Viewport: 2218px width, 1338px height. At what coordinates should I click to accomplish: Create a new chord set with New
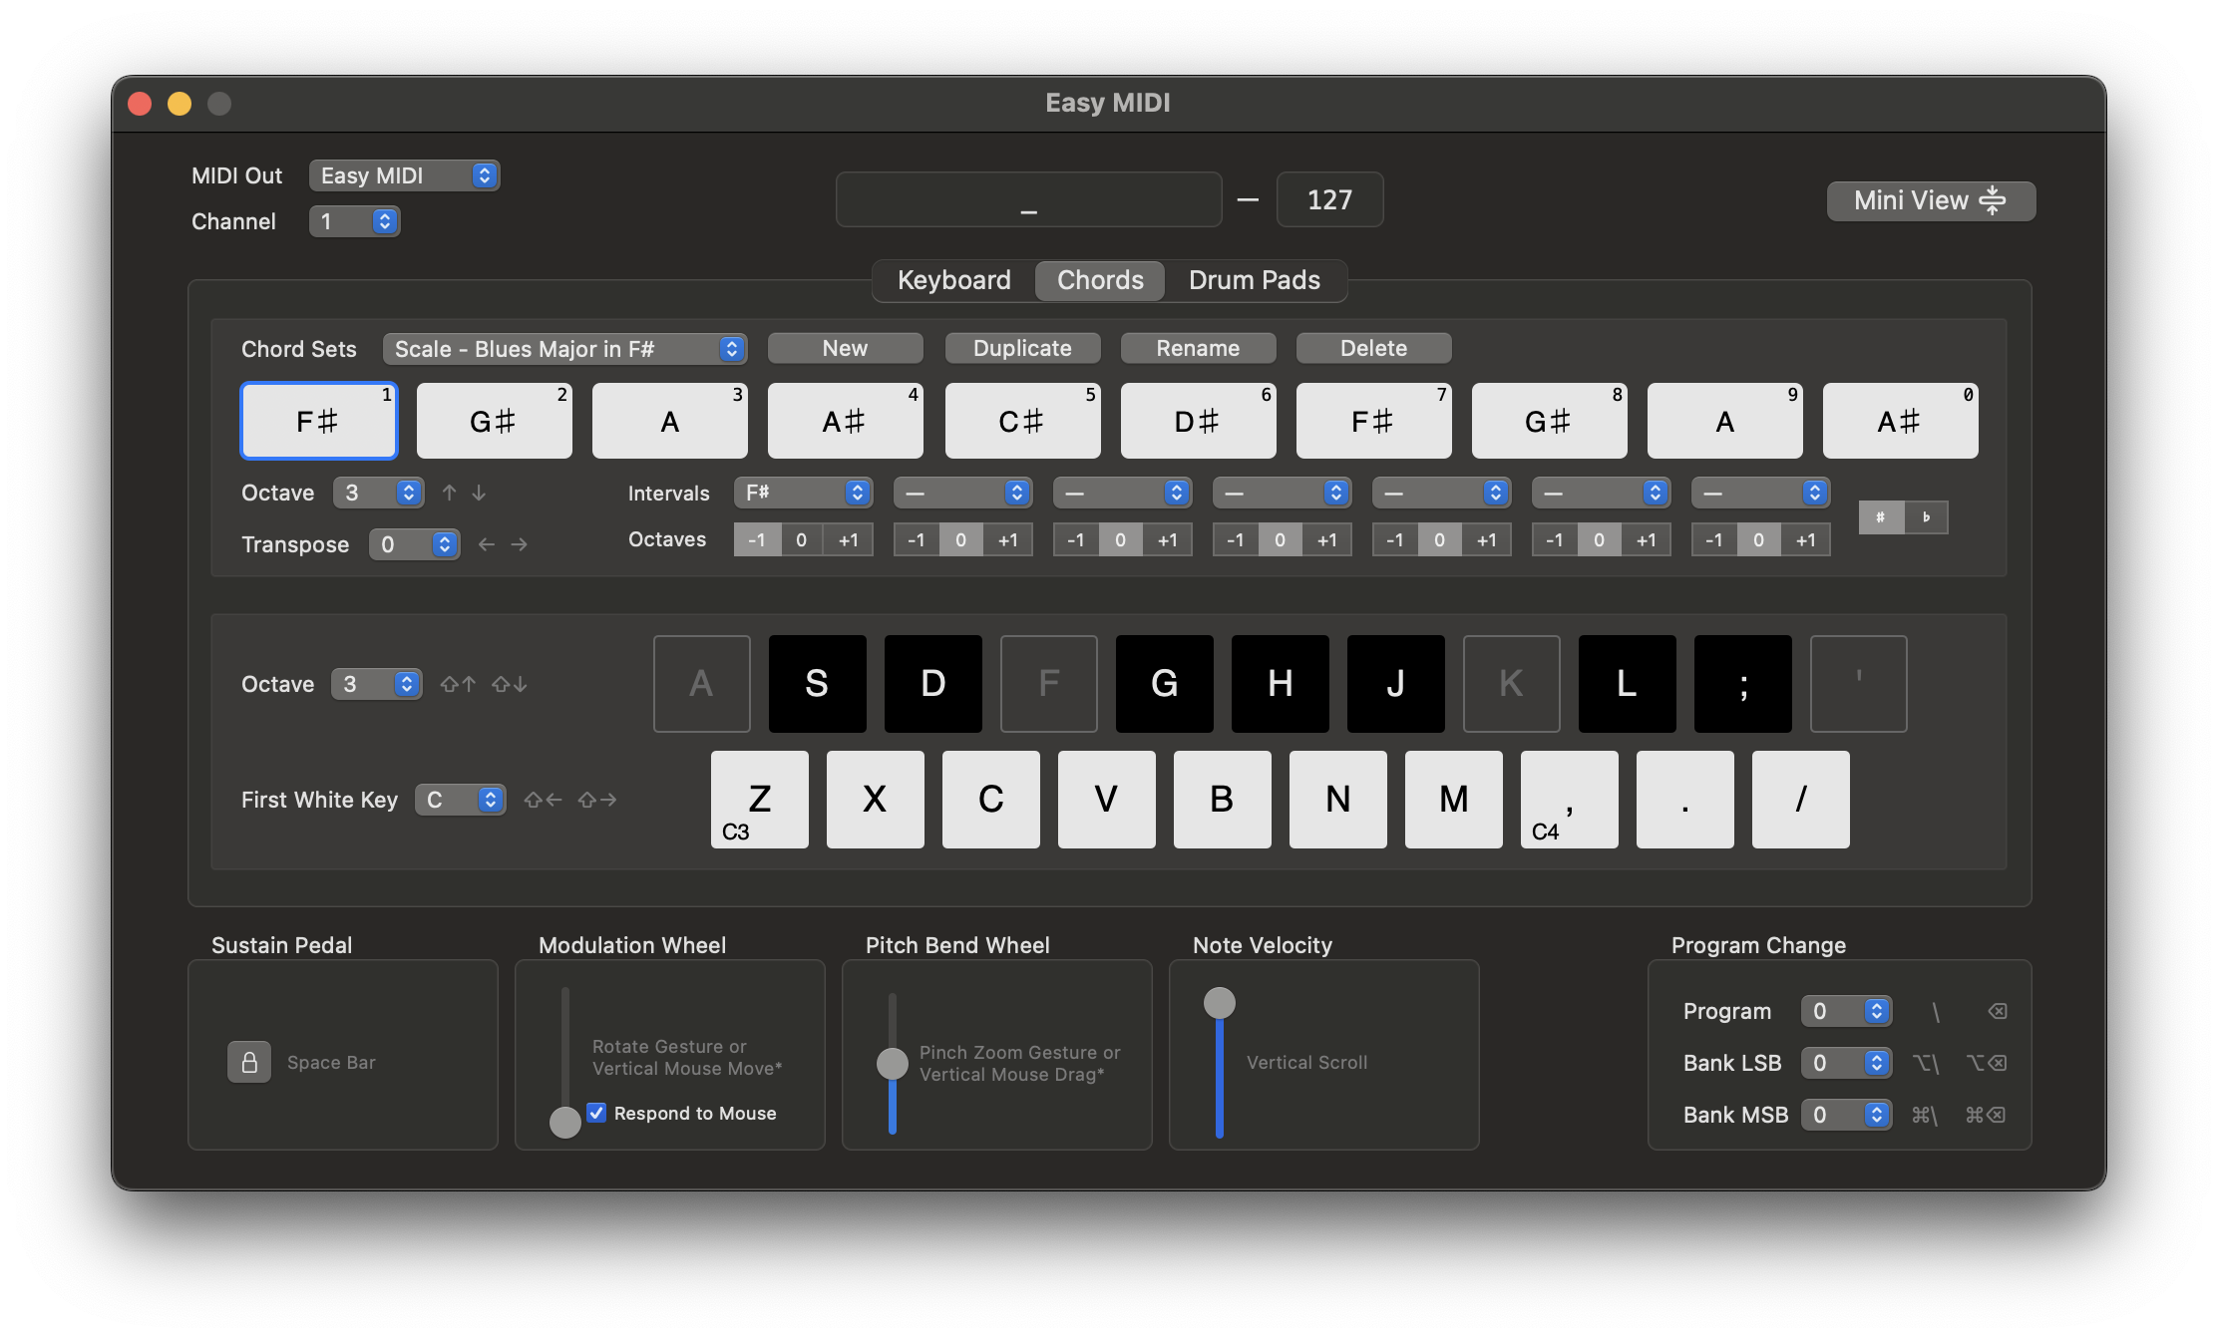pos(845,348)
